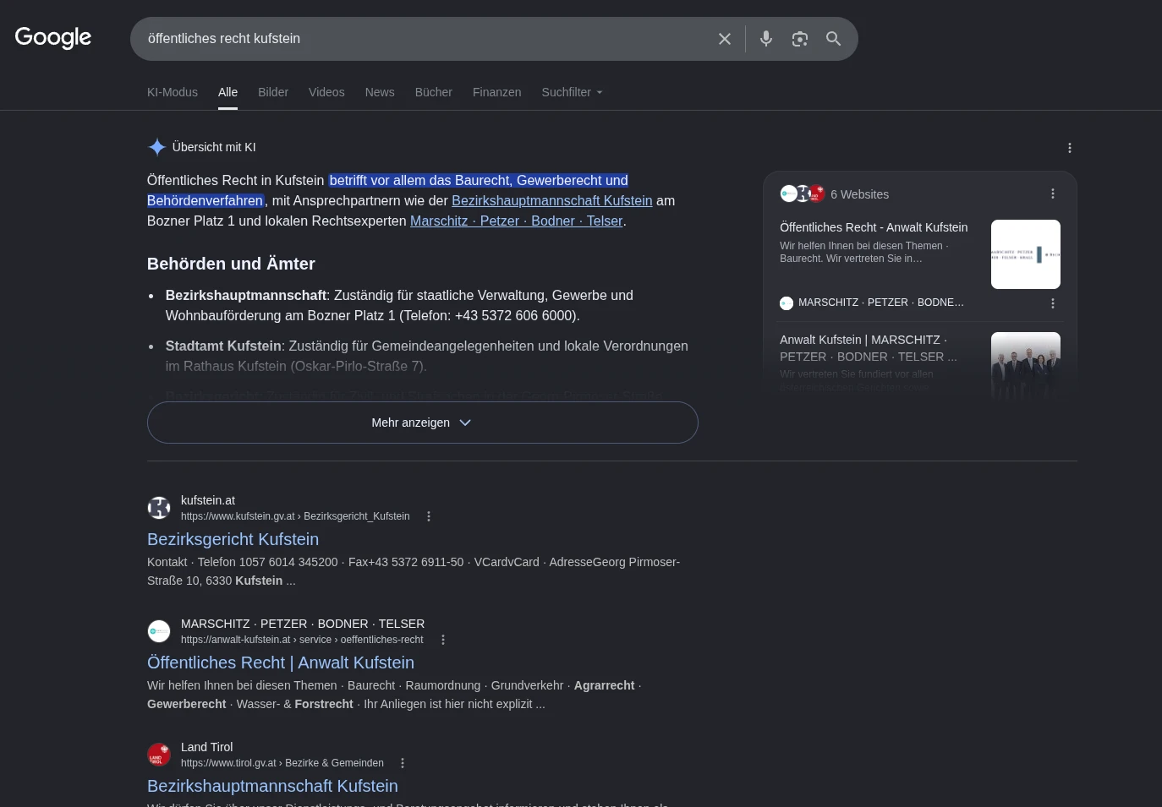Switch to the Finanzen tab
1162x807 pixels.
tap(497, 92)
